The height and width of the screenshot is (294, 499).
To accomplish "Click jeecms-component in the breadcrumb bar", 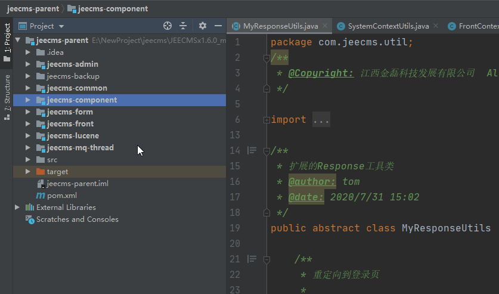I will (x=113, y=9).
